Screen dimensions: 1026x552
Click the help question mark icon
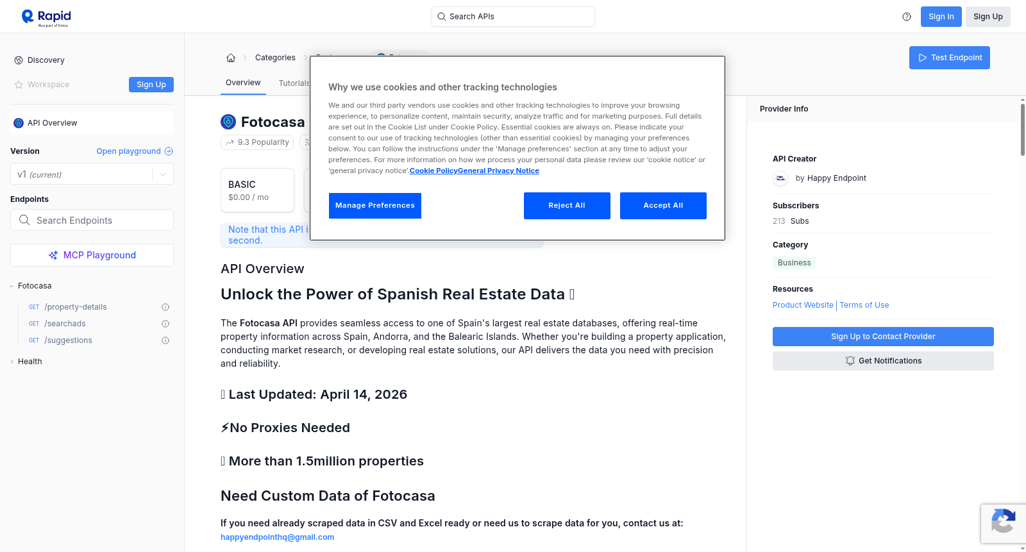907,17
